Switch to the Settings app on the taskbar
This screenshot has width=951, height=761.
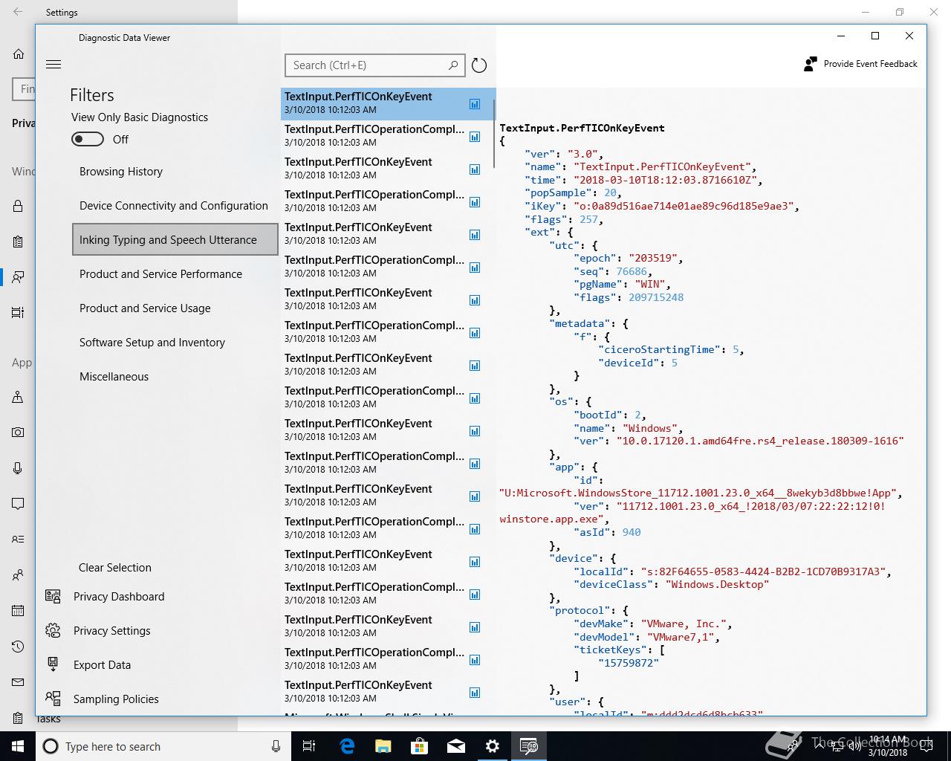coord(493,746)
